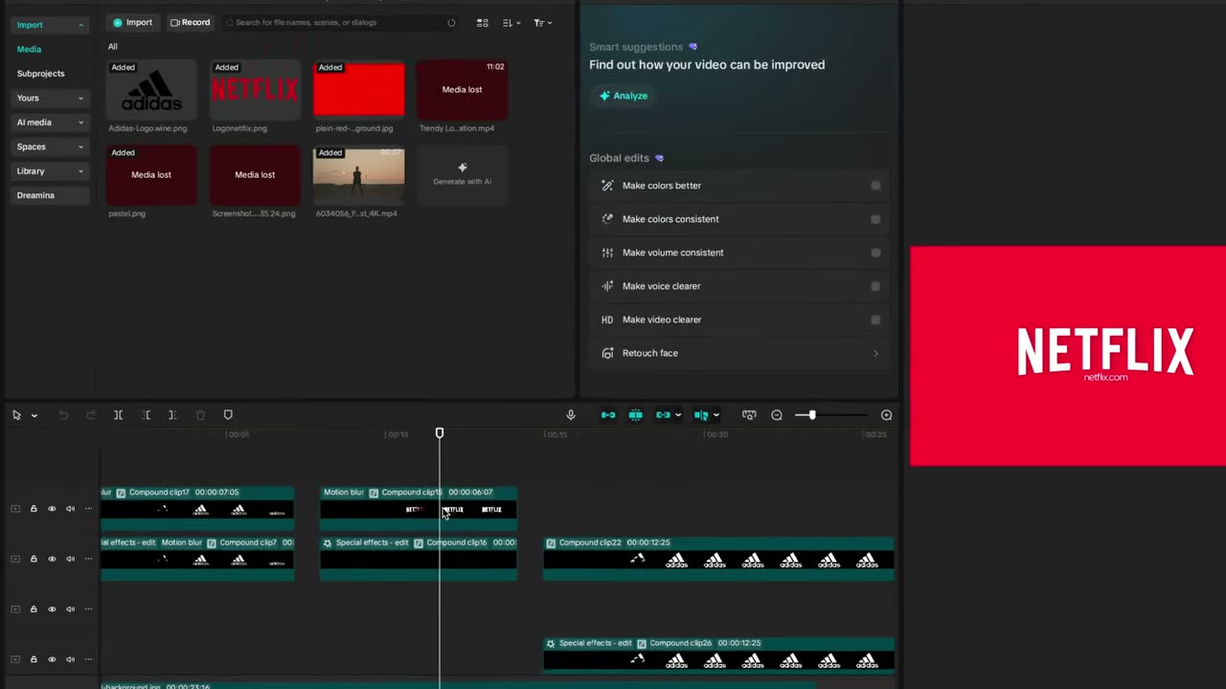The image size is (1226, 689).
Task: Trim clip left of playhead
Action: coord(146,415)
